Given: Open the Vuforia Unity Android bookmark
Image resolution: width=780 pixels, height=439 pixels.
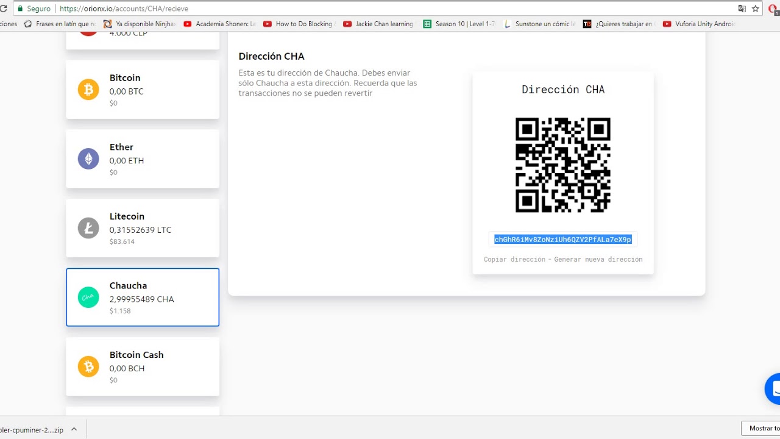Looking at the screenshot, I should 700,24.
